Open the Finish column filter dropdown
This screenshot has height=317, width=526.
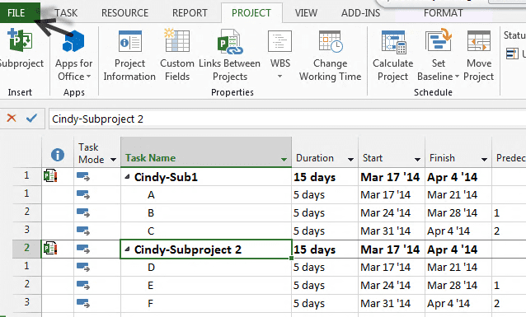(484, 160)
